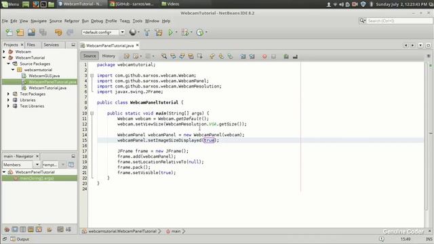Screen dimensions: 434x244
Task: Open WebcamGUI.java in project tree
Action: [44, 76]
